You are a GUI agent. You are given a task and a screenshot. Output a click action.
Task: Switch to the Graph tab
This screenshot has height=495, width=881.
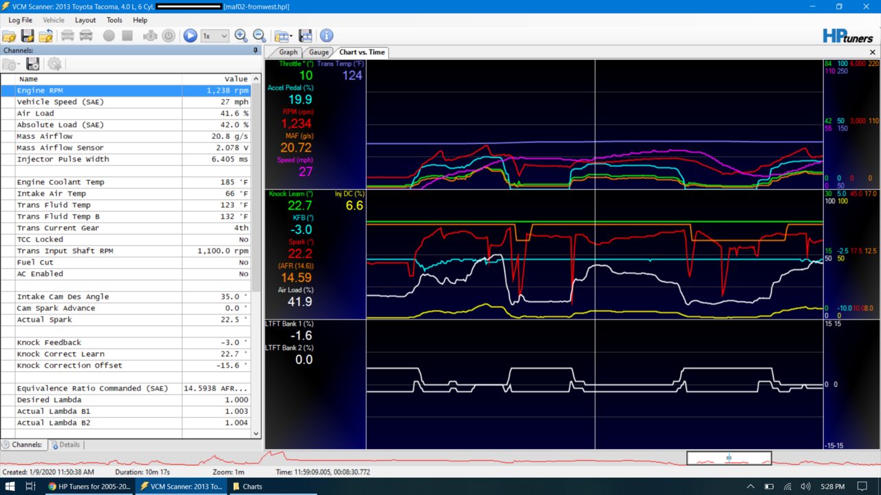tap(288, 52)
